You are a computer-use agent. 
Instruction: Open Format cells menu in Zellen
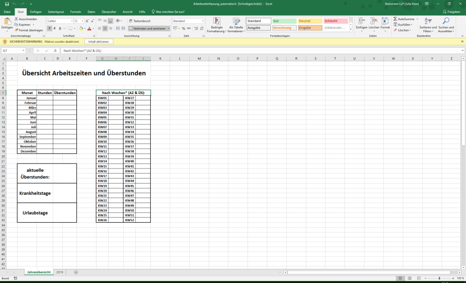(x=385, y=25)
